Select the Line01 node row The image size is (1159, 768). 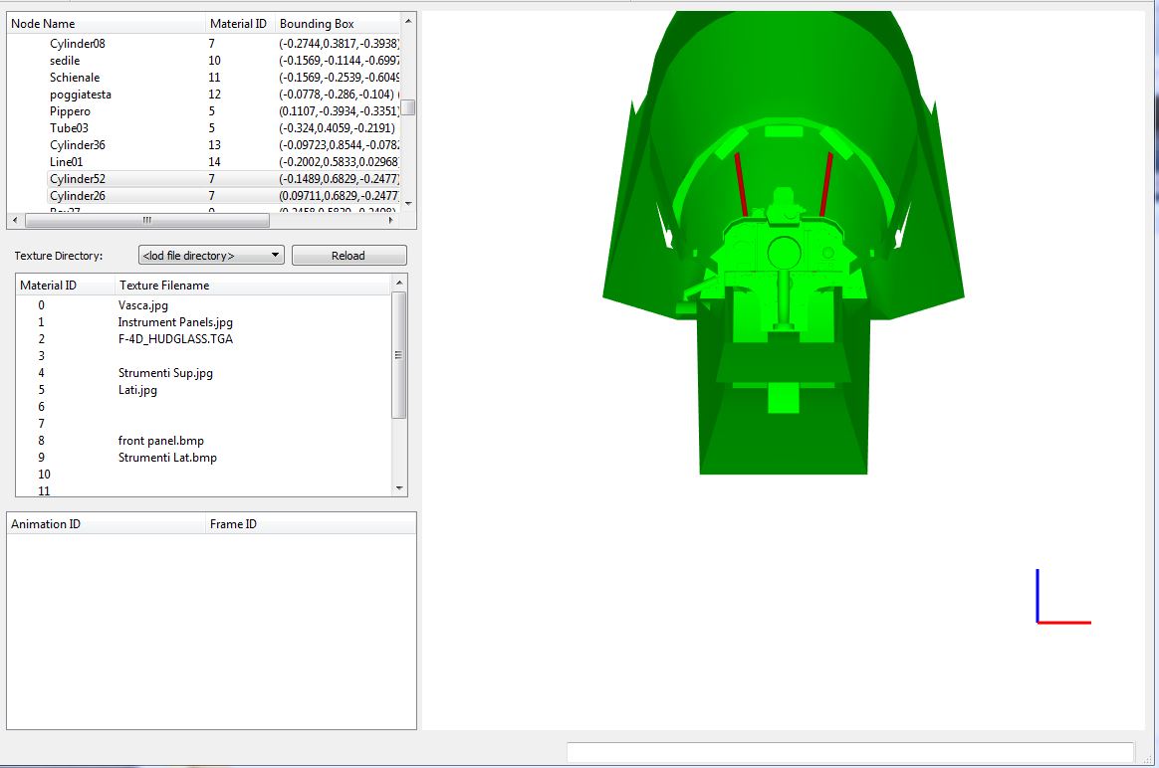tap(204, 162)
